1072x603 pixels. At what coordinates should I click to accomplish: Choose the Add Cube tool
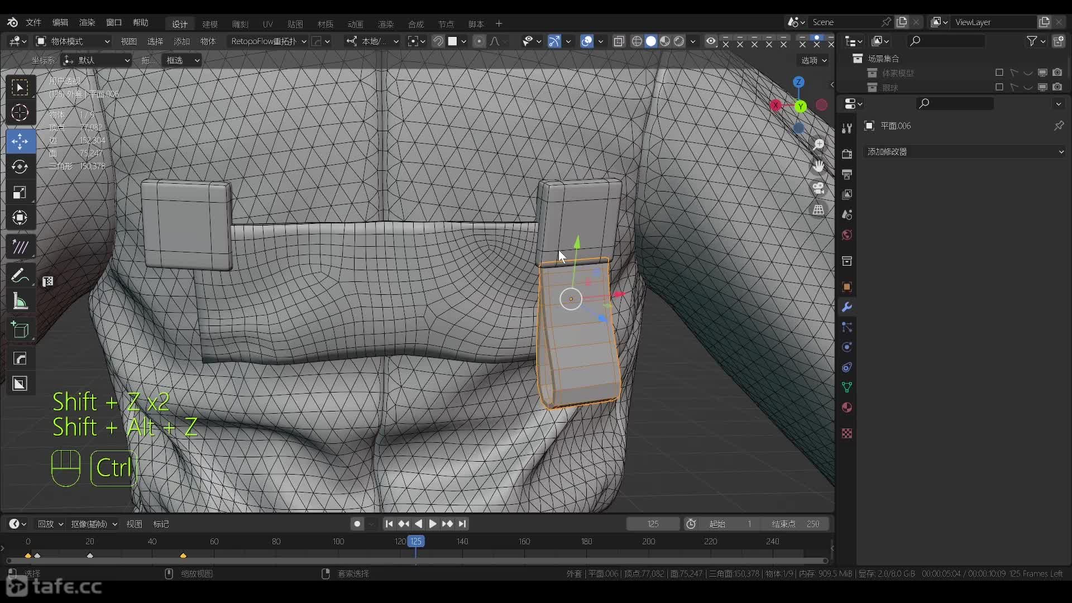(20, 330)
